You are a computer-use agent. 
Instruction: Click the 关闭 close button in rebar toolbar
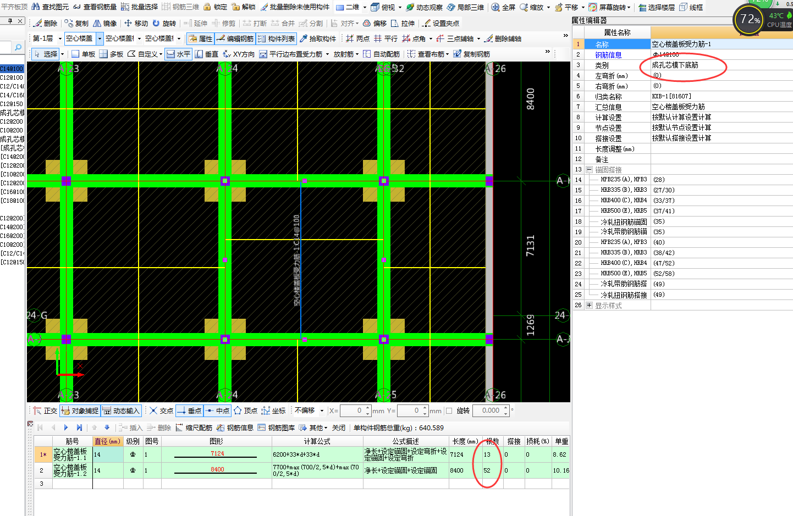[x=339, y=428]
